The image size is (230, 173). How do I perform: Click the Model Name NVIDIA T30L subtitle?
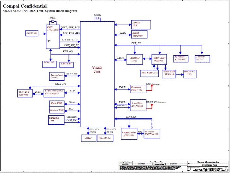pyautogui.click(x=40, y=11)
